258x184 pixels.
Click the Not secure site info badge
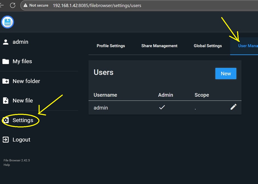coord(36,5)
